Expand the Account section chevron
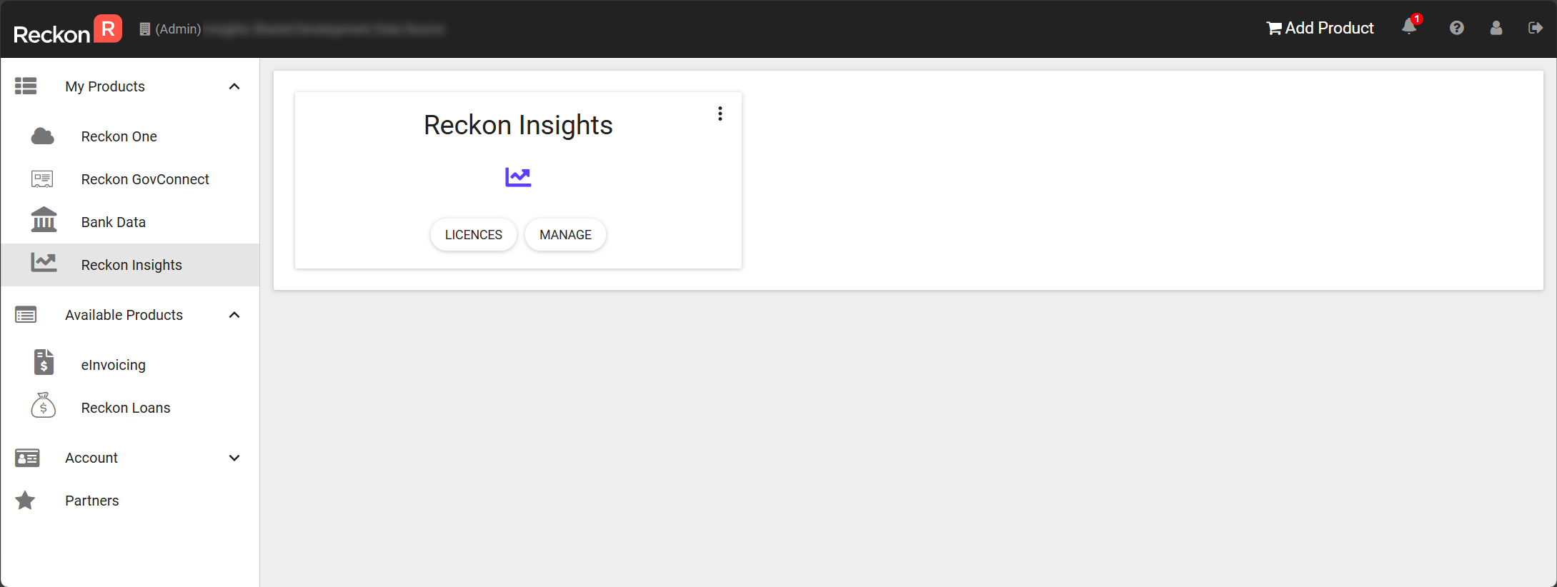 click(x=234, y=458)
